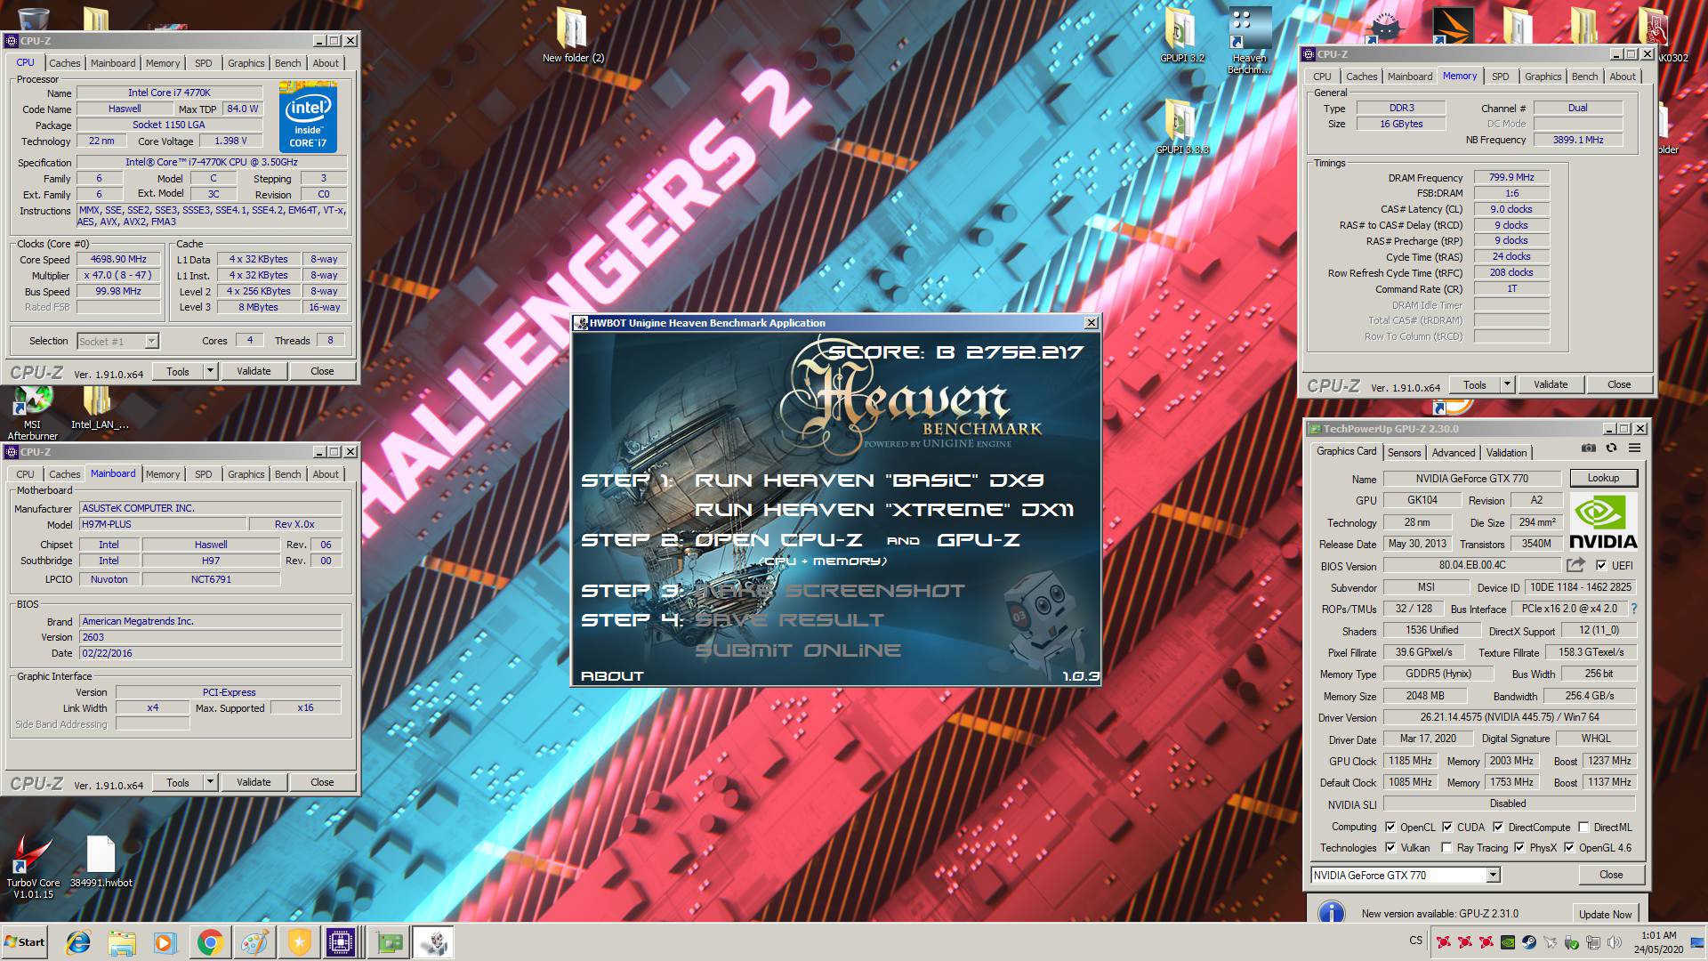Expand Tools dropdown arrow in CPU-Z Mainboard window

[210, 782]
